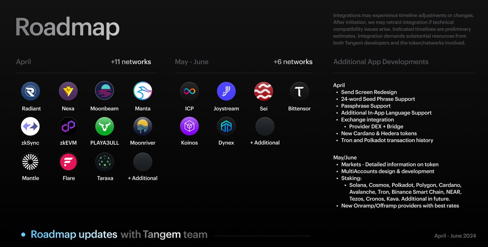This screenshot has width=488, height=247.
Task: Click 'Markets - Detailed information on token'
Action: pos(390,165)
